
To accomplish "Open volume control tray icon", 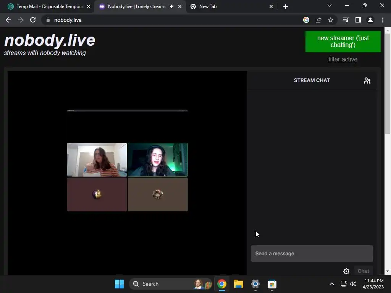I will (353, 284).
